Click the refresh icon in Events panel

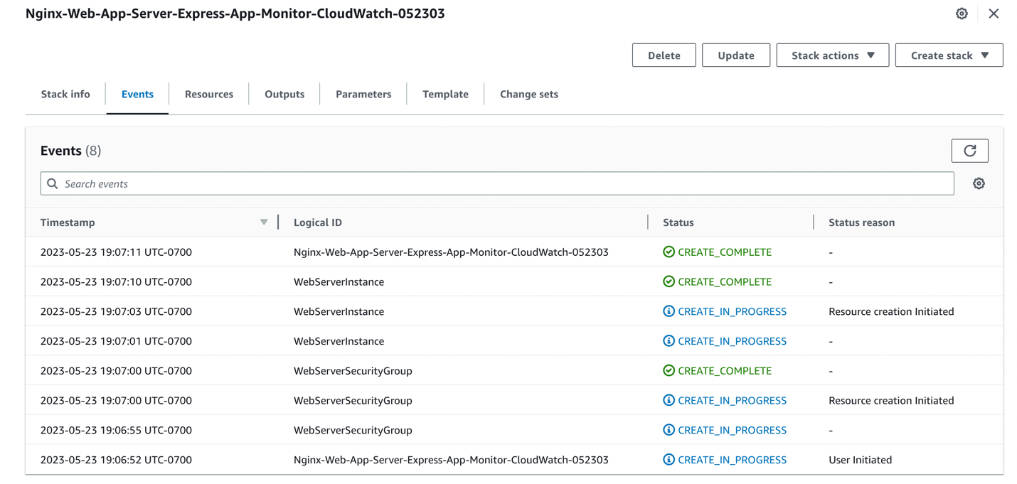click(970, 150)
